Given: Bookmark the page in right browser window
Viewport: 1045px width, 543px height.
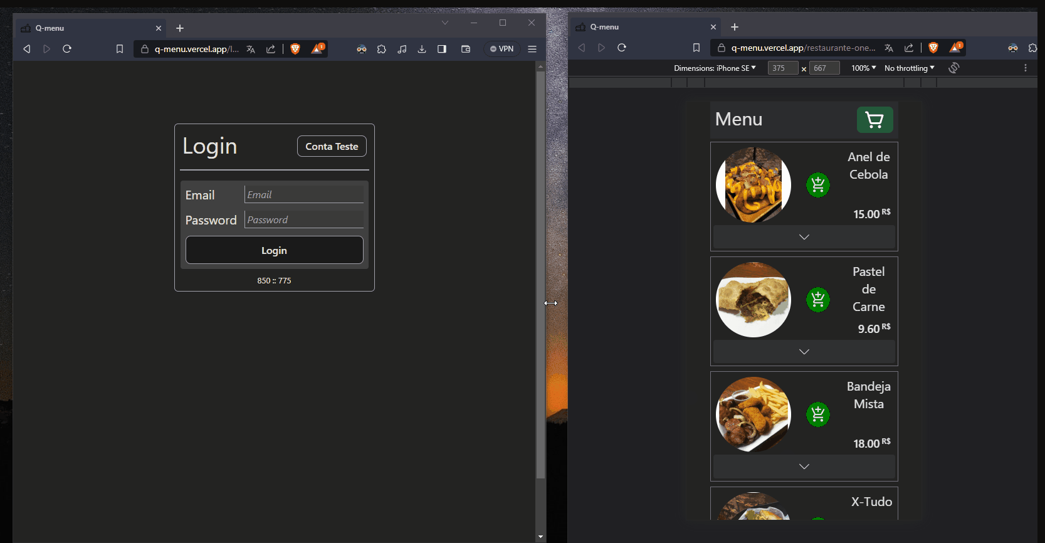Looking at the screenshot, I should click(x=696, y=48).
